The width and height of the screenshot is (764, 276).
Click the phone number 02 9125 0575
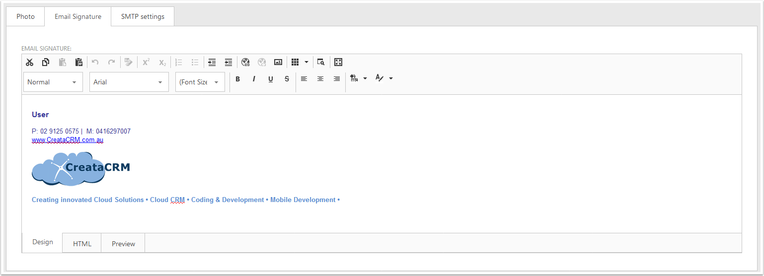coord(60,132)
